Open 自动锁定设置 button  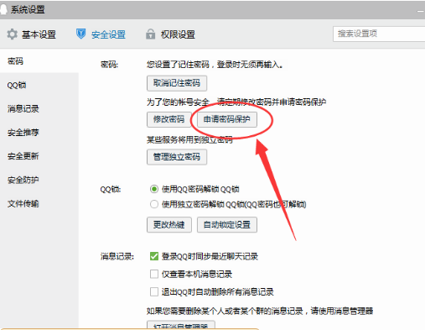tap(227, 225)
